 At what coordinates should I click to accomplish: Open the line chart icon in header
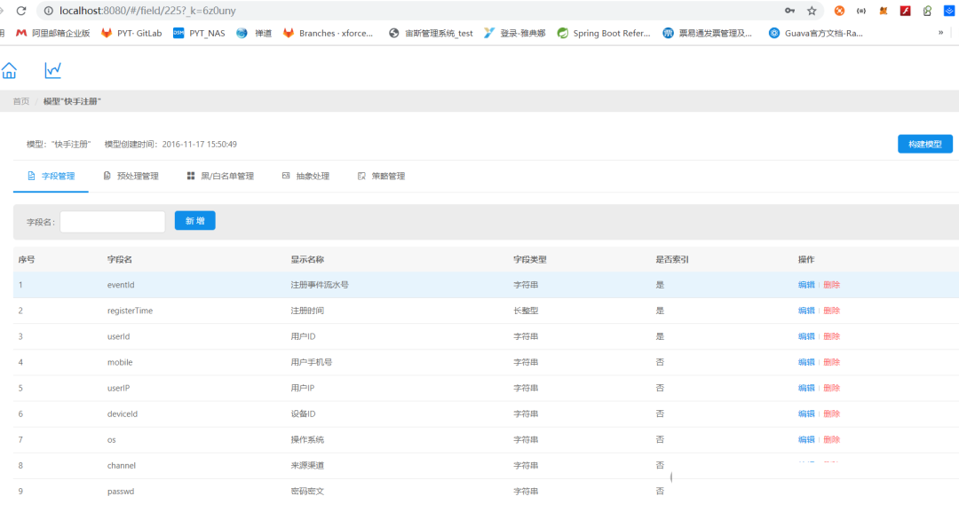click(x=53, y=70)
